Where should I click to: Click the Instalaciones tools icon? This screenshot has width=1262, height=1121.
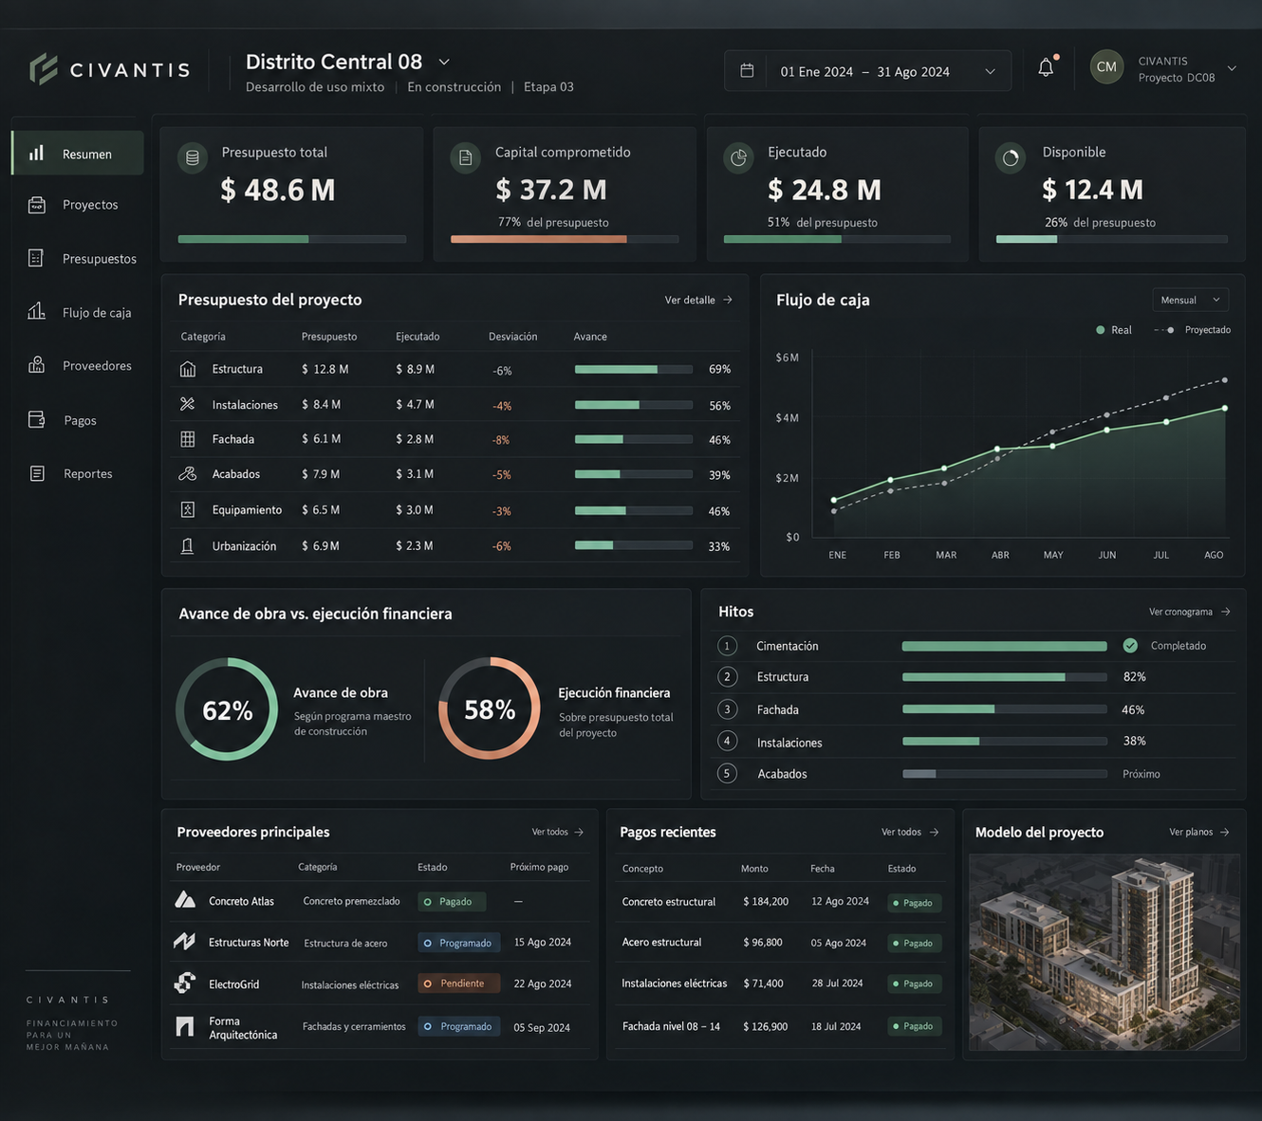188,404
